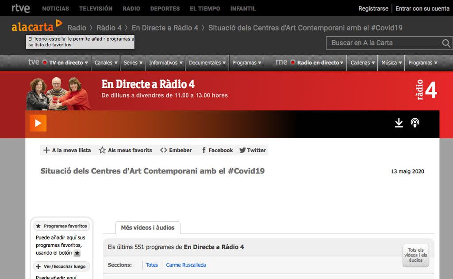This screenshot has width=453, height=279.
Task: Click the En Directe a Ràdio 4 banner title
Action: pyautogui.click(x=148, y=84)
